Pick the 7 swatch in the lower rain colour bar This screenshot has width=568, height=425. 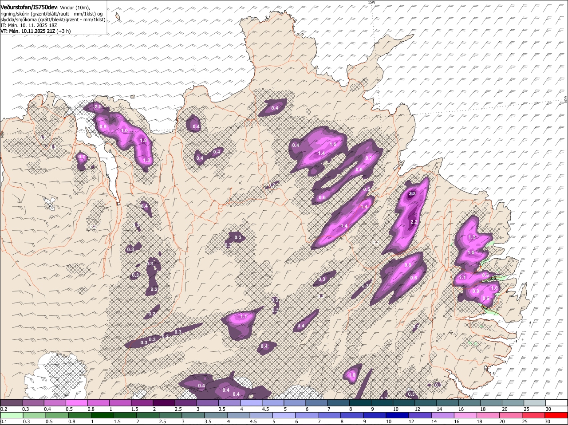[x=329, y=416]
